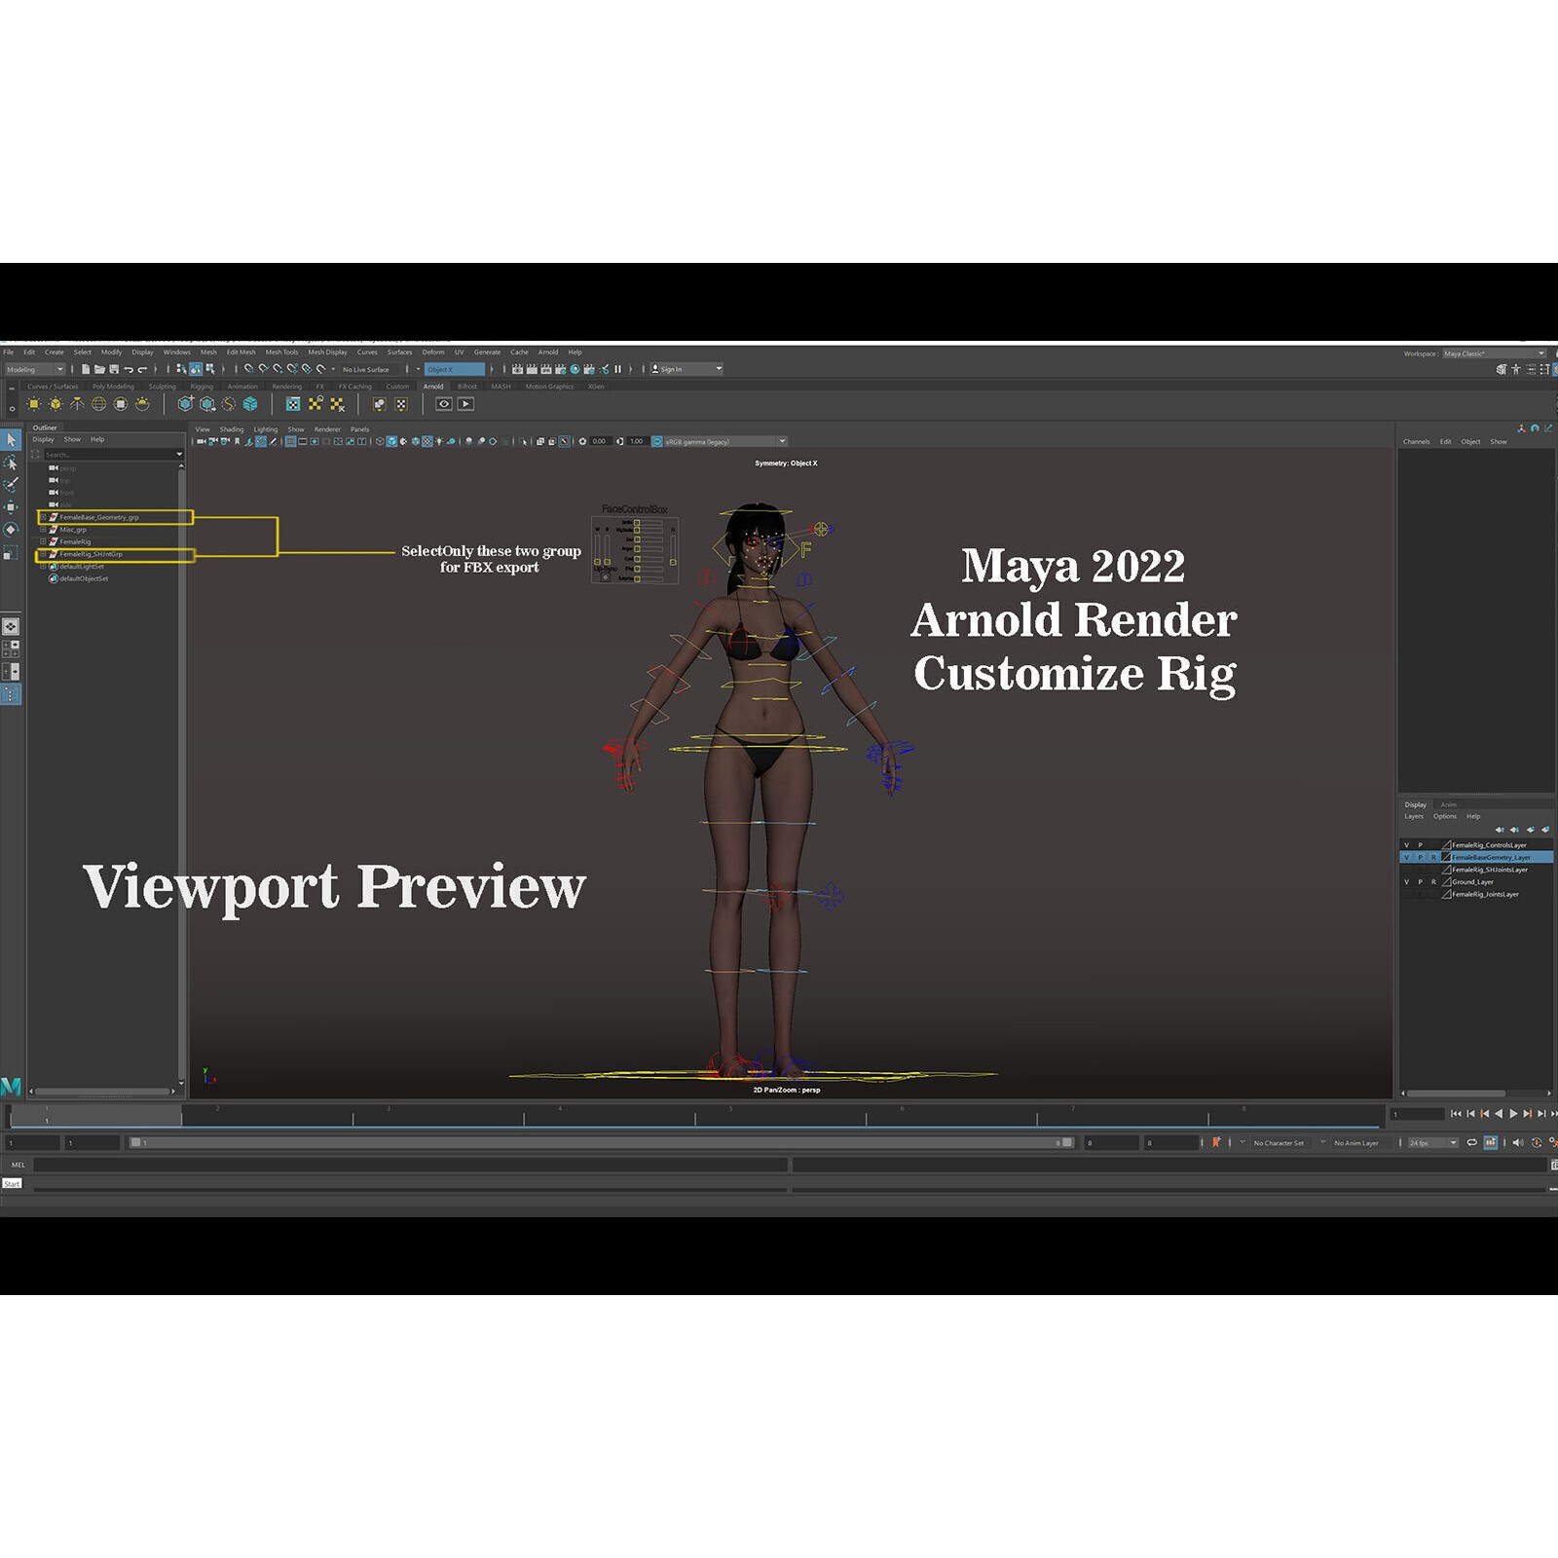Activate the Move tool in the toolbox
Screen dimensions: 1558x1558
12,506
